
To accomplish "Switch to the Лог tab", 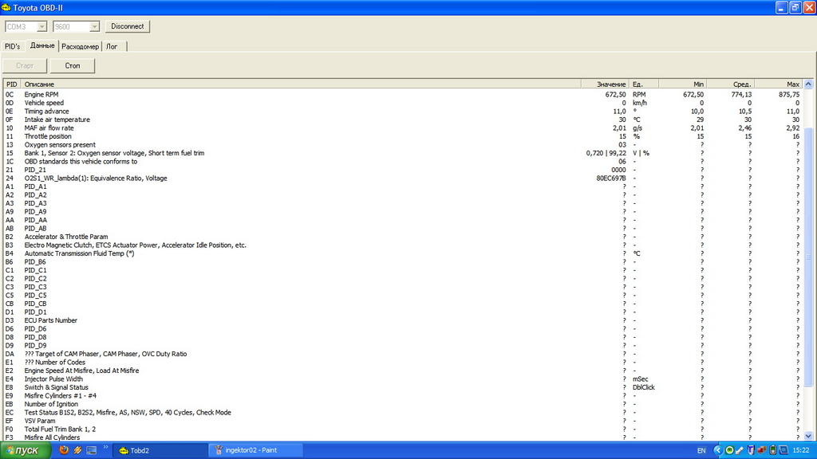I will click(112, 46).
